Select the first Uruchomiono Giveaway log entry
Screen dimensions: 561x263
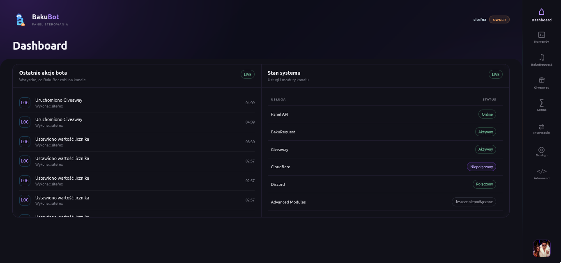click(x=137, y=103)
